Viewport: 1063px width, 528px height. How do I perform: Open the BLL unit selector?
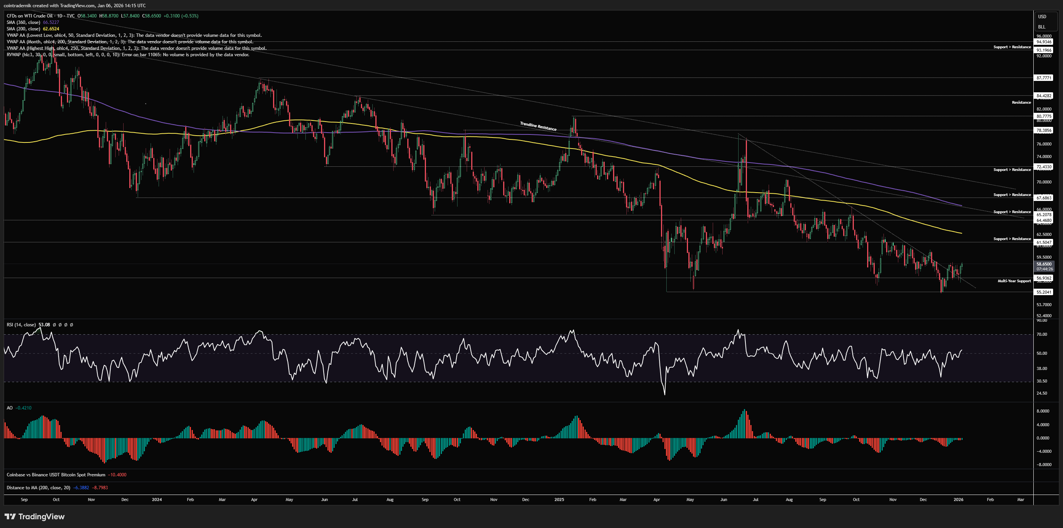(1042, 27)
